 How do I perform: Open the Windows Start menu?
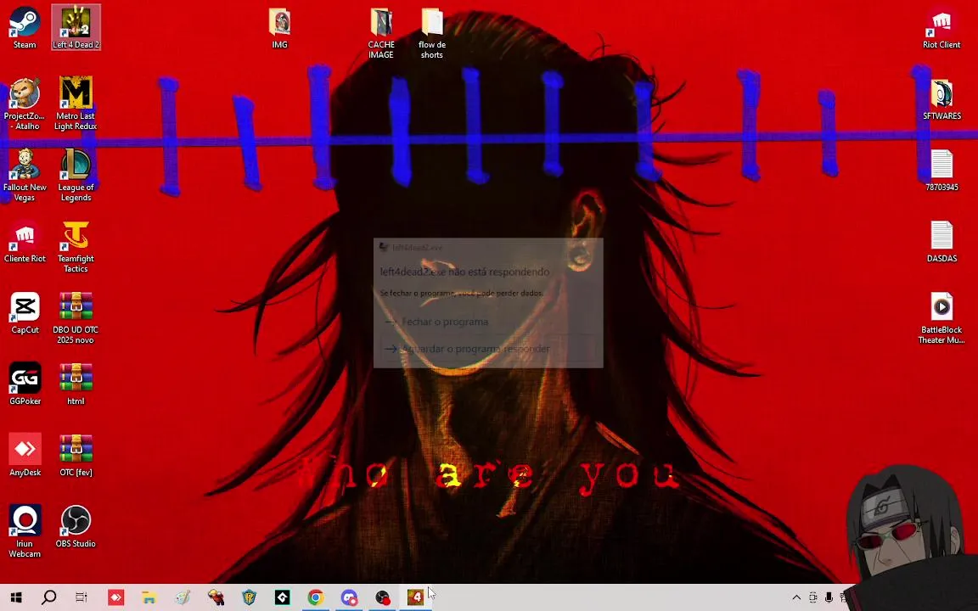[16, 597]
